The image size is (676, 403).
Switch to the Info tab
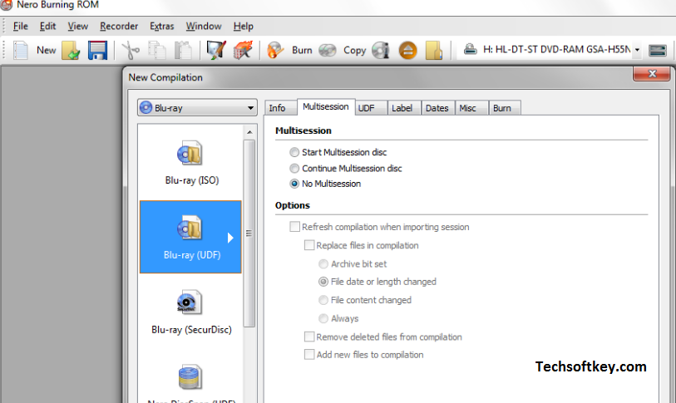pos(281,108)
